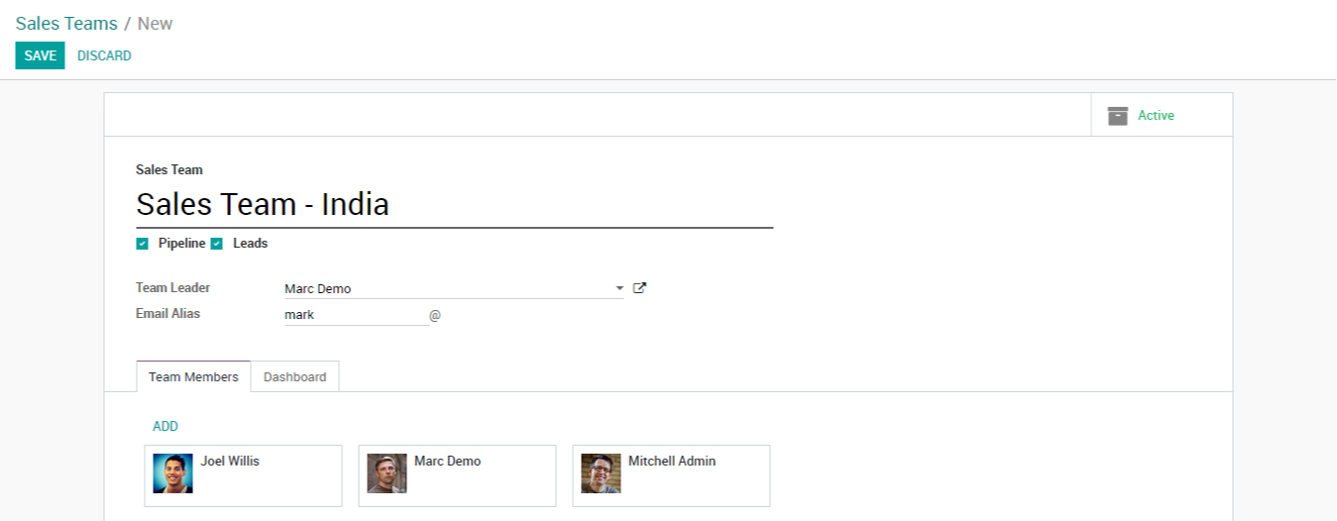Open the Team Leader selection field
This screenshot has height=521, width=1337.
[x=446, y=289]
